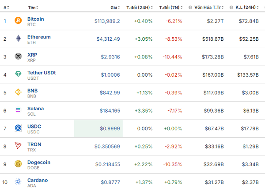
Task: Click Solana price $184.165
Action: (110, 111)
